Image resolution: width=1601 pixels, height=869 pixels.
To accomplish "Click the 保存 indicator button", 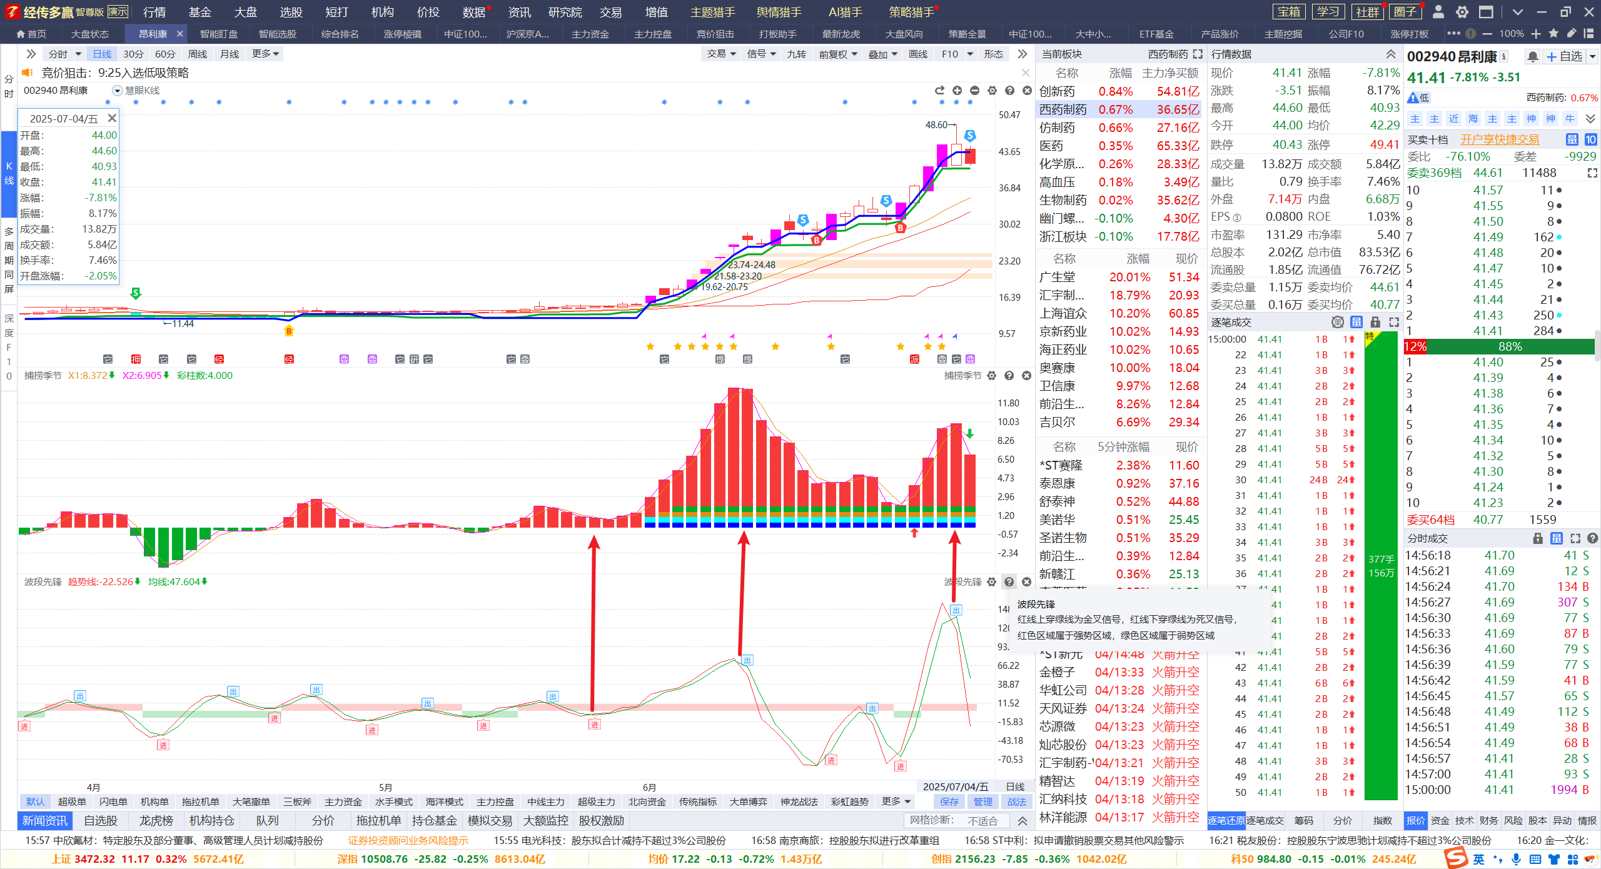I will coord(949,801).
